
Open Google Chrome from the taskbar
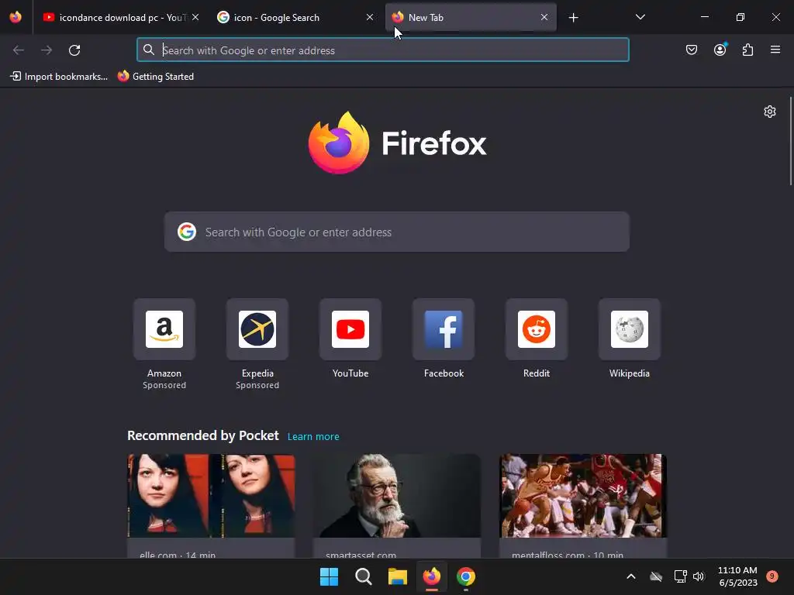[x=466, y=576]
